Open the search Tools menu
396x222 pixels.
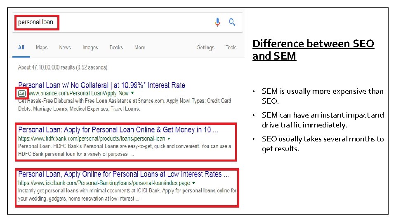(231, 47)
